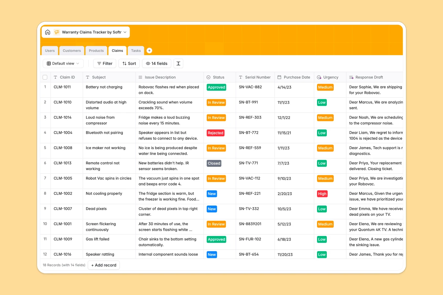
Task: Click the Add record button
Action: point(104,265)
